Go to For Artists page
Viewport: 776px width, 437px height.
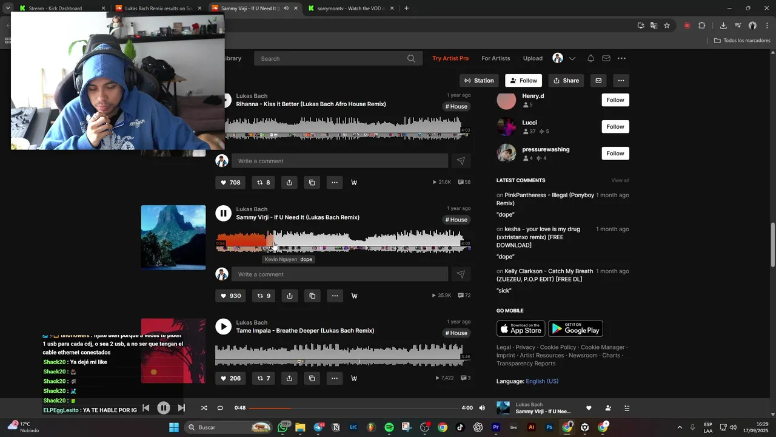(496, 58)
